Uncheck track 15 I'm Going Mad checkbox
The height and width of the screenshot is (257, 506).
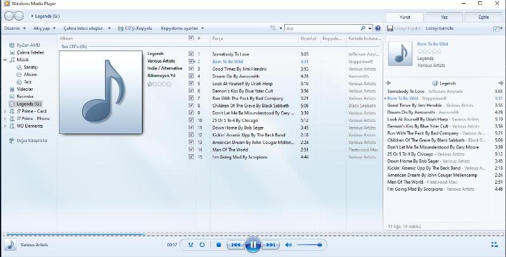point(191,157)
